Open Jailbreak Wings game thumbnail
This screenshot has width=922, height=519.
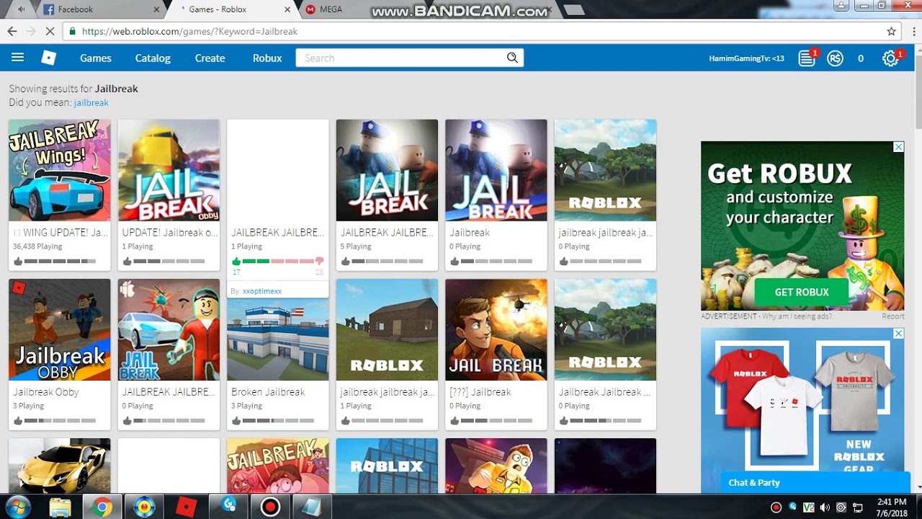(x=60, y=170)
